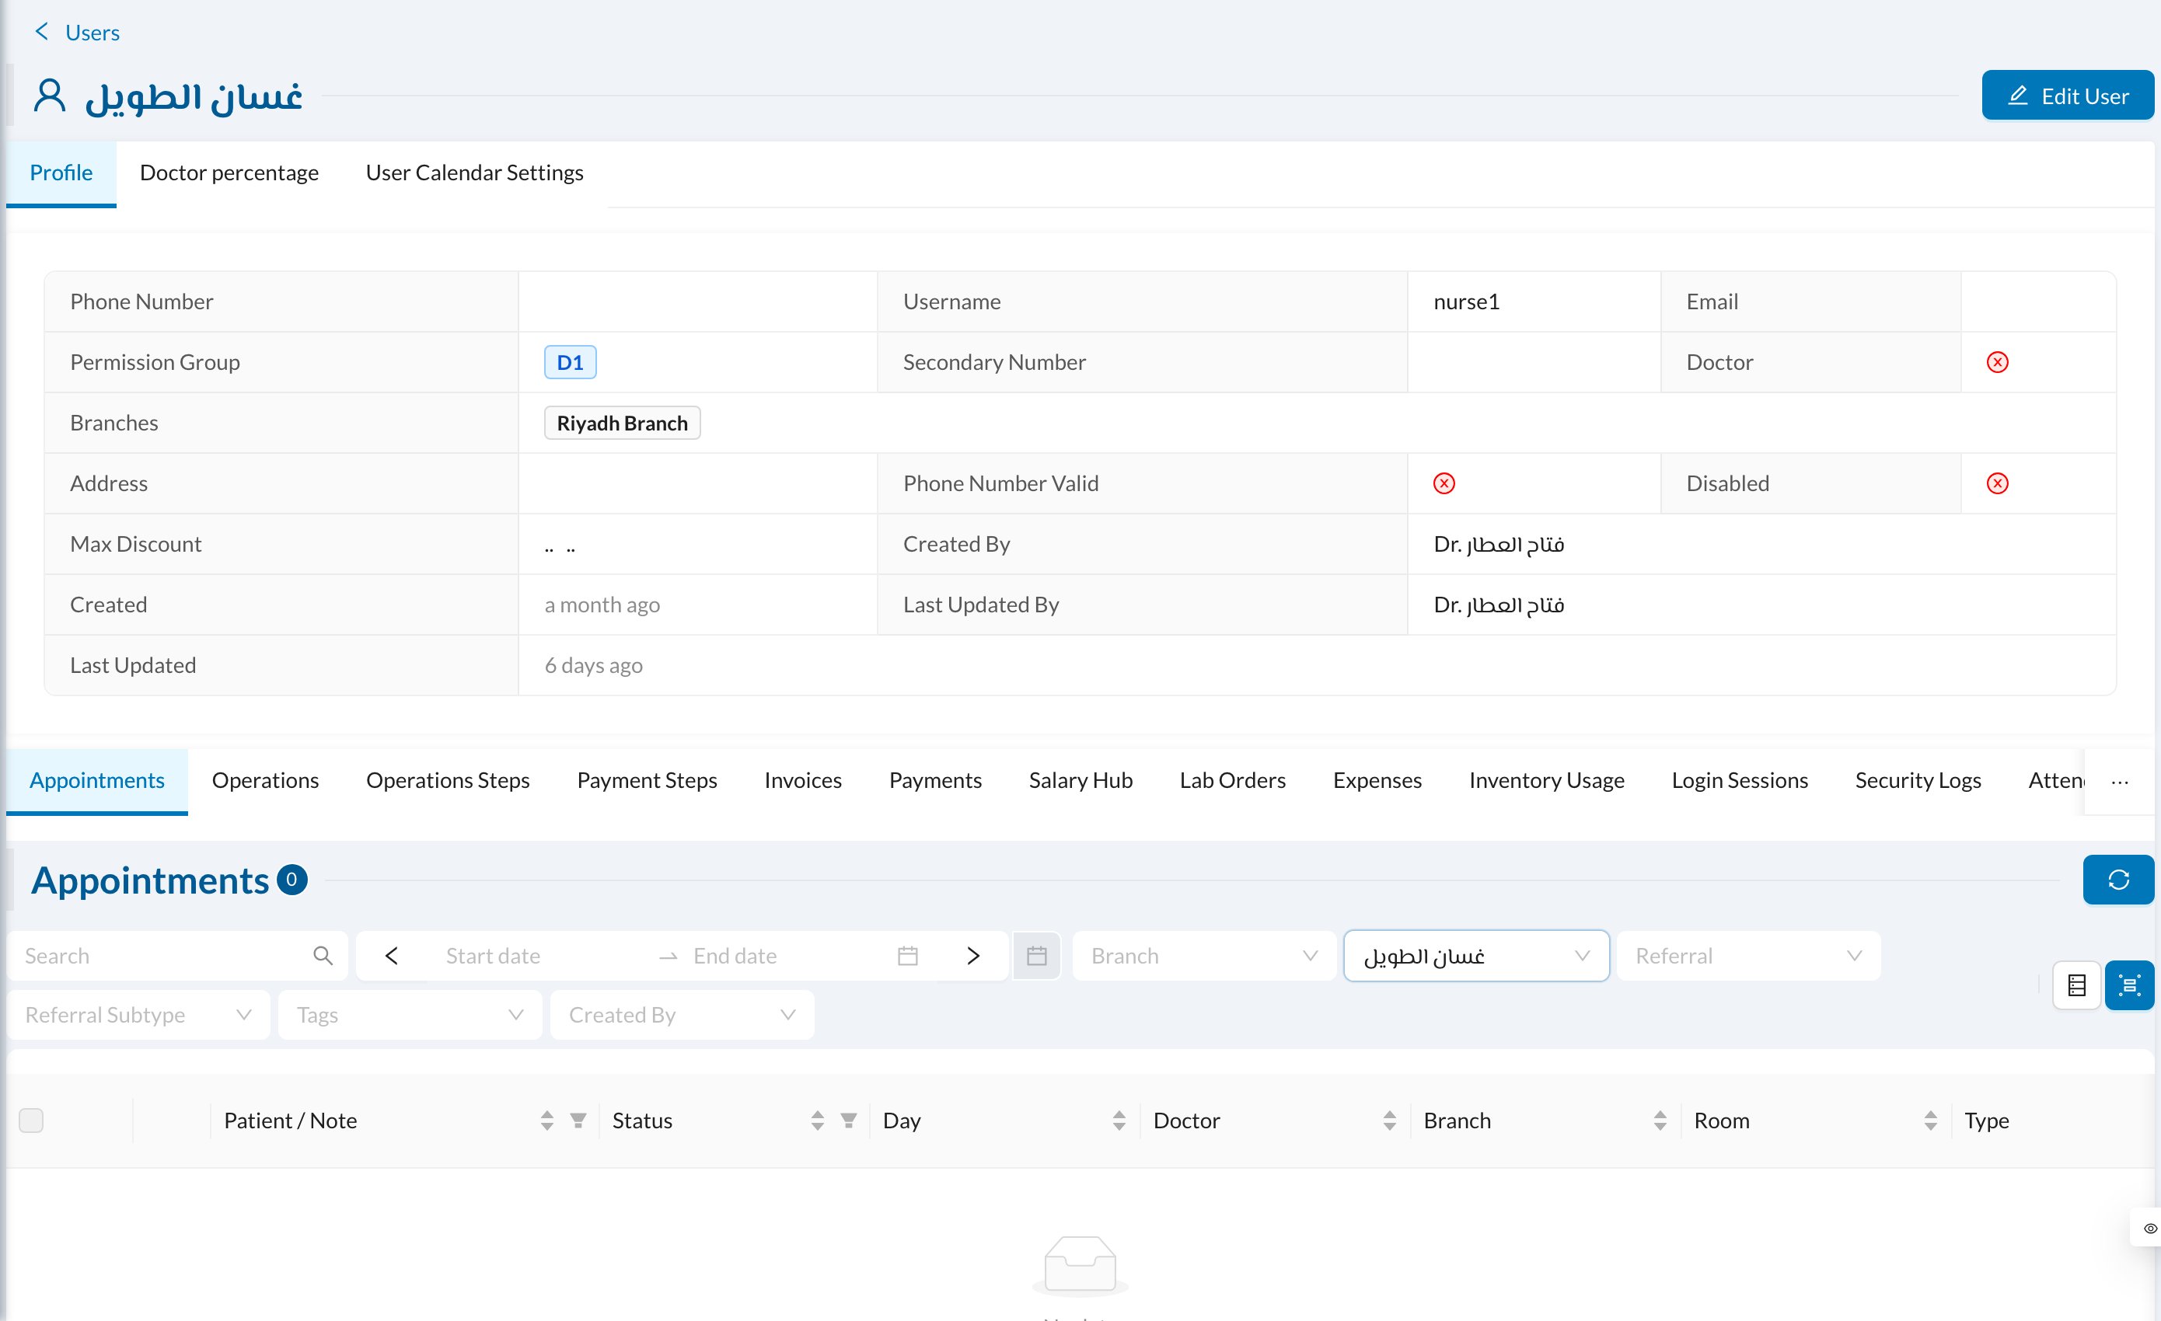Click the Edit User button
2161x1321 pixels.
click(x=2067, y=96)
